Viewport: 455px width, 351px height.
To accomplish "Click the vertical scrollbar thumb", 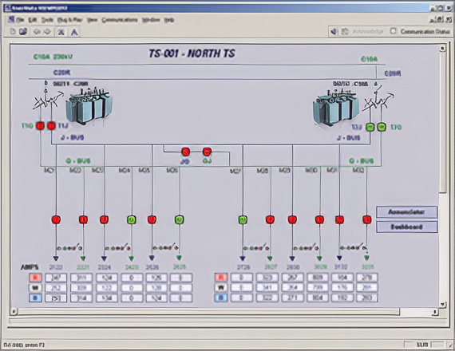I will click(442, 122).
